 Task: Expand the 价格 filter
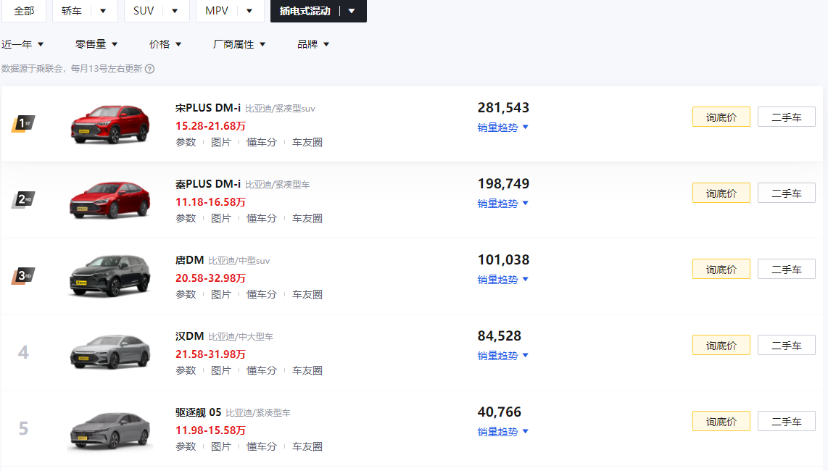[x=165, y=44]
